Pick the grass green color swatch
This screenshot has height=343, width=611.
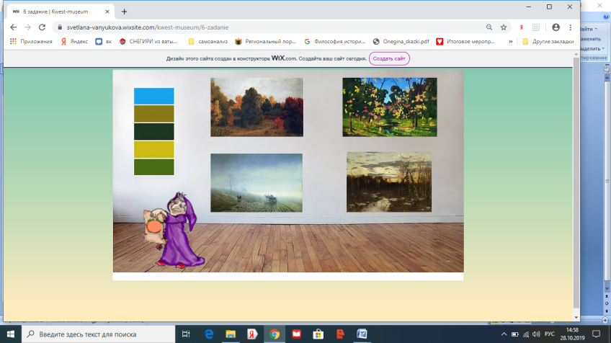[x=154, y=167]
